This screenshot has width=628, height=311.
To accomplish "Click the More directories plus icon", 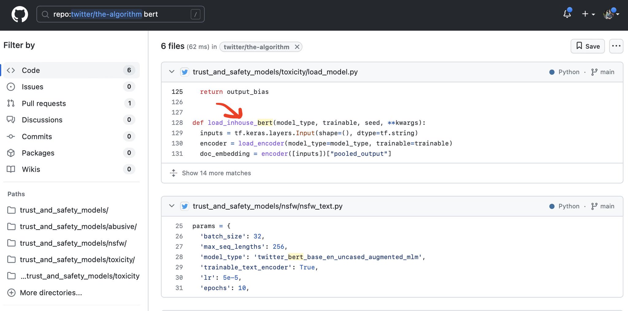I will point(11,293).
